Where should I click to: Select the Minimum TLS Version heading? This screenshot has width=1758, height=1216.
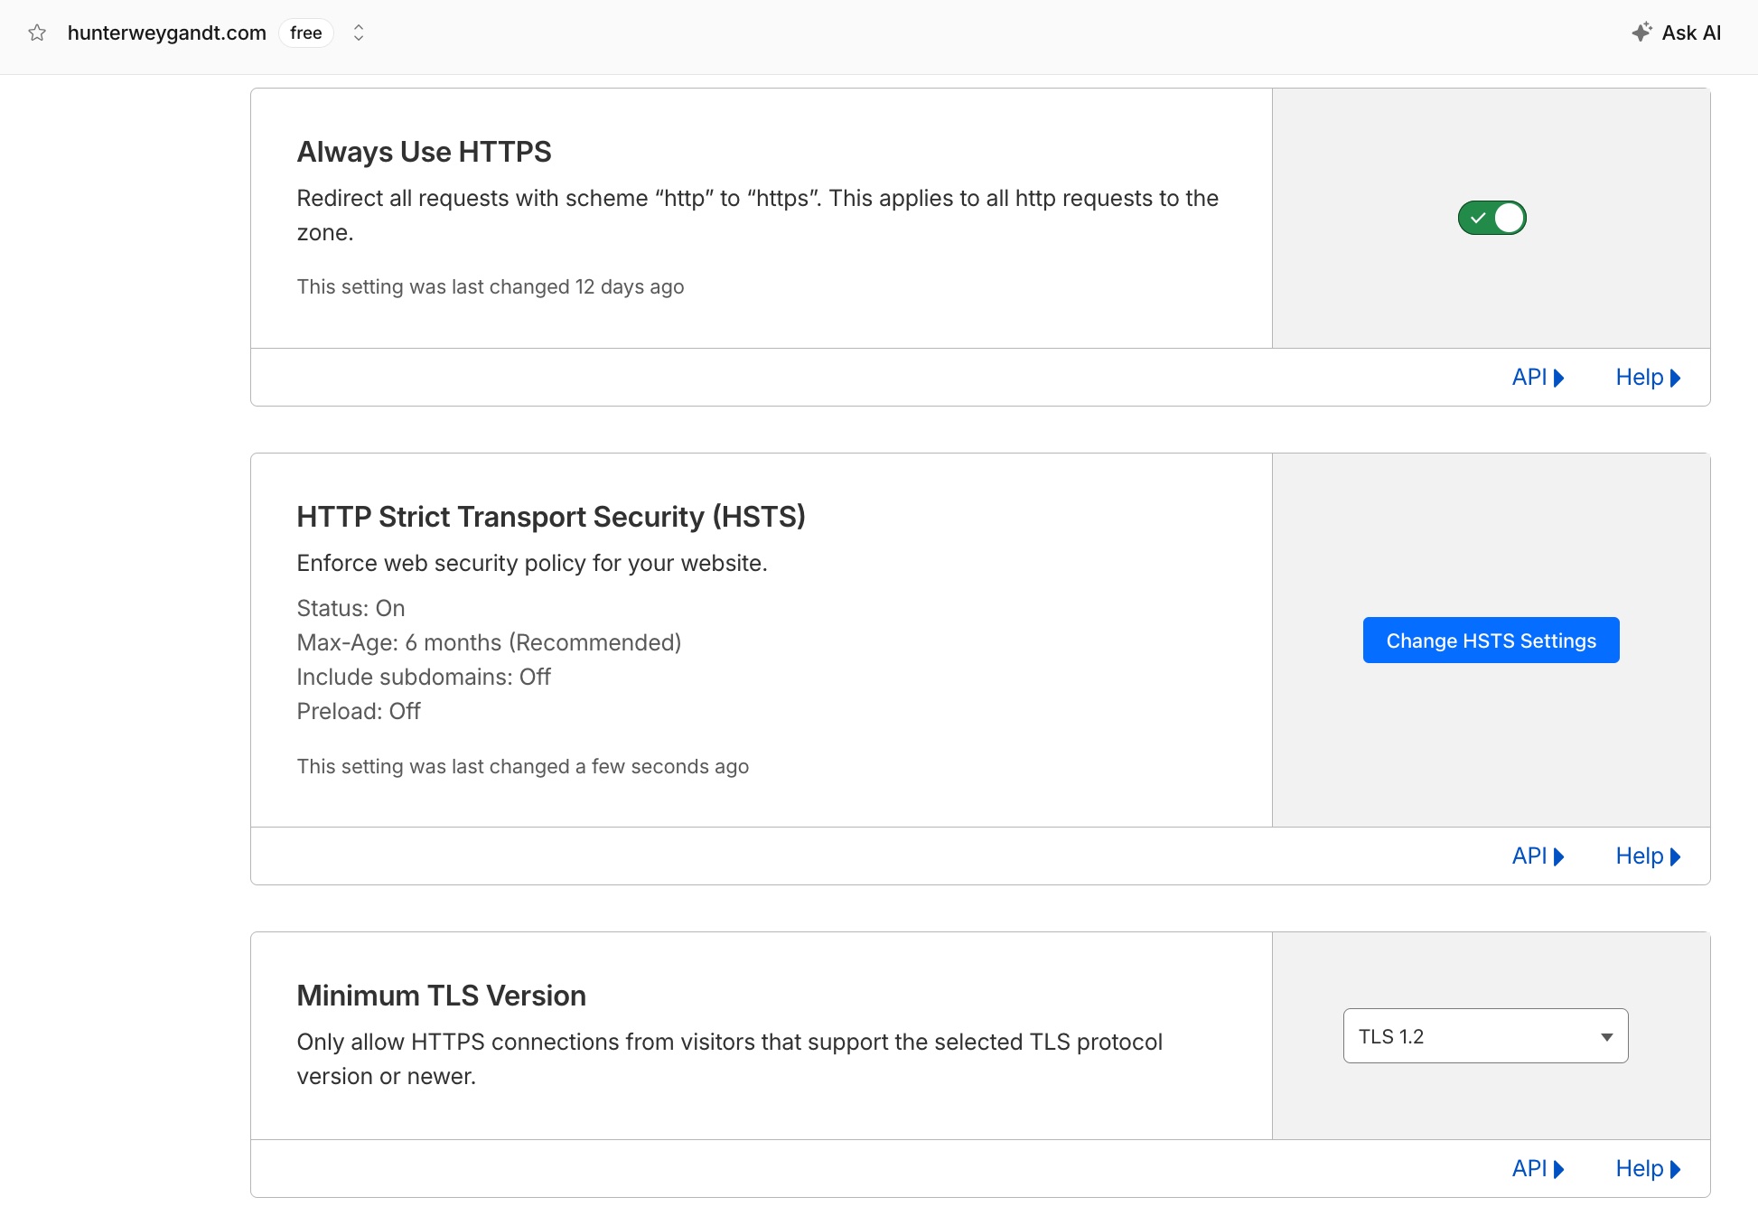tap(441, 996)
